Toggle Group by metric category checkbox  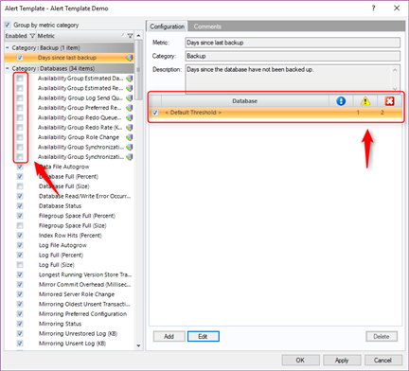coord(8,25)
